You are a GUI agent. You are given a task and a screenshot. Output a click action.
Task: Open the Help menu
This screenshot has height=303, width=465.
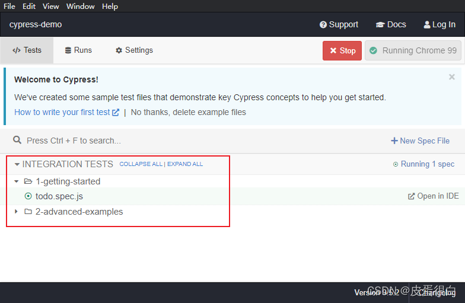(110, 6)
